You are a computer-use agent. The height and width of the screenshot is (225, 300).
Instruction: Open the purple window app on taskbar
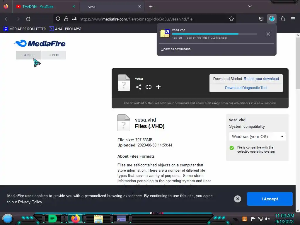click(x=121, y=219)
